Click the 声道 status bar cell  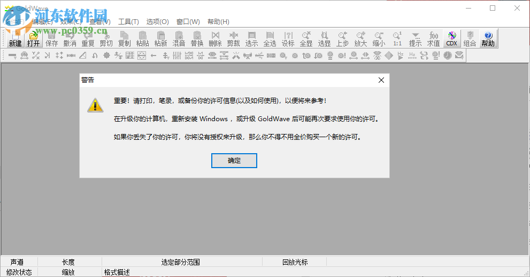[x=17, y=262]
